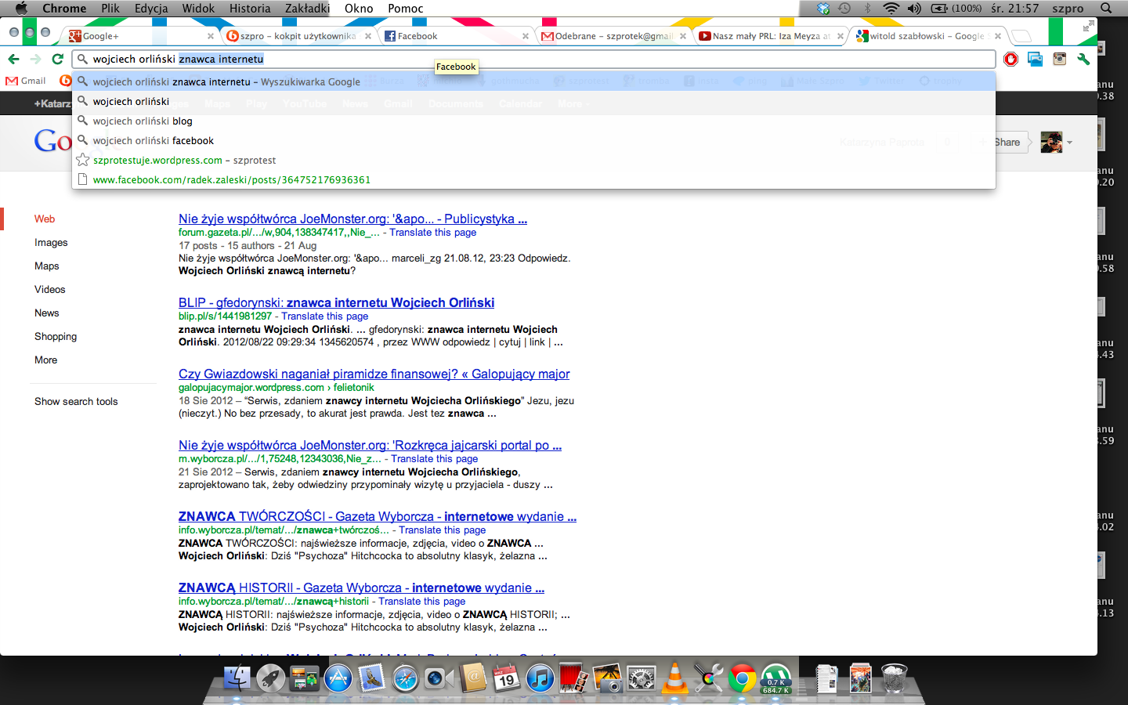Screen dimensions: 1128x705
Task: Open the Instagram extension icon
Action: point(1059,59)
